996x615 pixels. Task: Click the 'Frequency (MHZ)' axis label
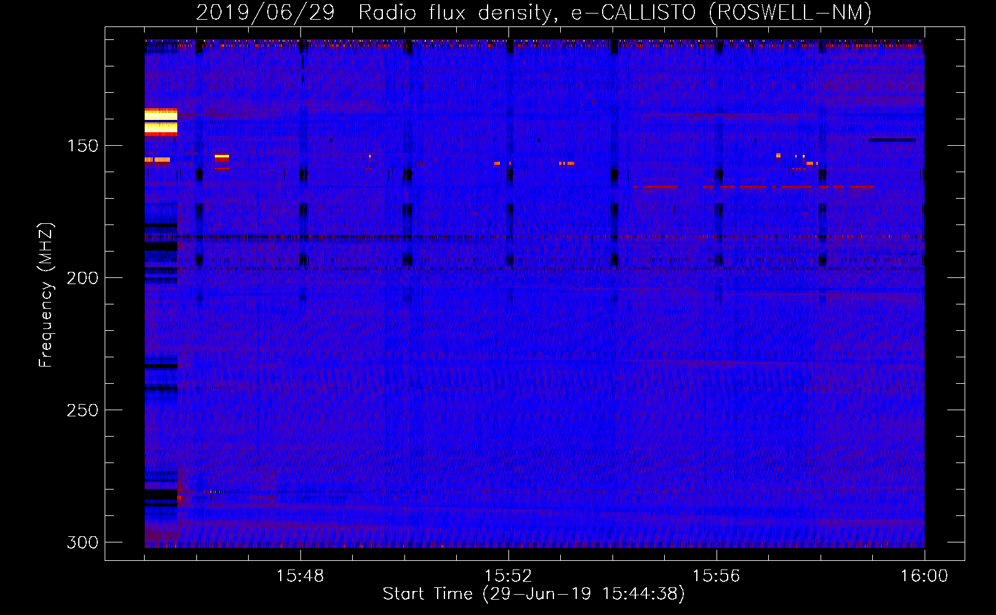coord(46,295)
